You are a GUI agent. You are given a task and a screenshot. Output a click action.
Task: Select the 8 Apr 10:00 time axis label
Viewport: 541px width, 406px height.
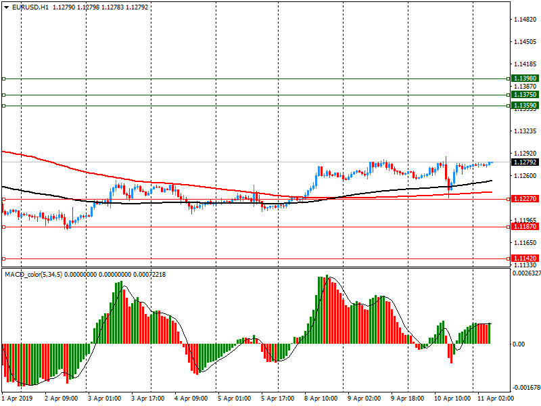pos(321,399)
